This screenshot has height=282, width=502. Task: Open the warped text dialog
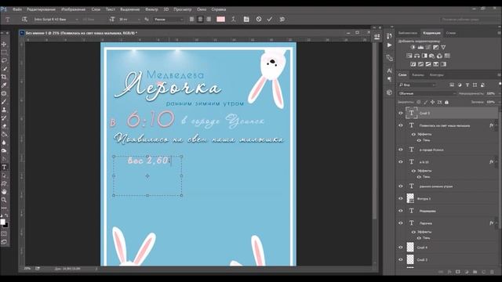pos(234,19)
